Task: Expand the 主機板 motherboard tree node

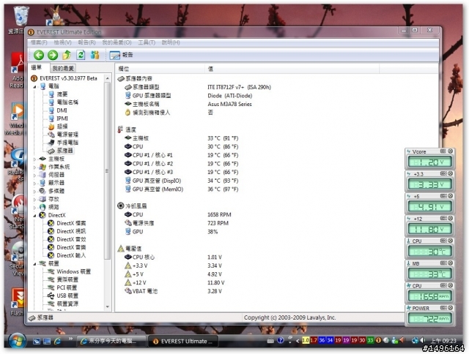Action: tap(34, 159)
